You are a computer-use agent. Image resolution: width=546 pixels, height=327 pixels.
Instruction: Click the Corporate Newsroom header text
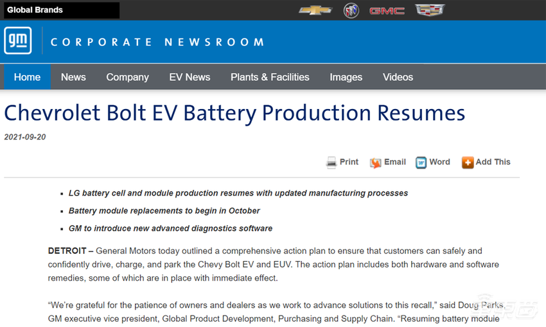[x=157, y=42]
